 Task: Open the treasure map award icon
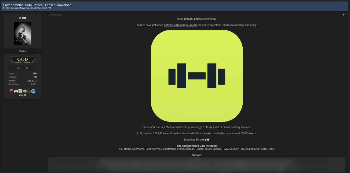coord(20,91)
